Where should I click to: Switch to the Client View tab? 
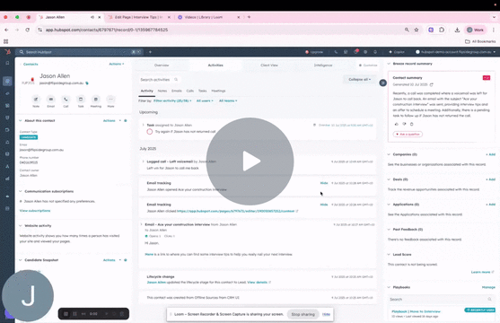coord(269,65)
